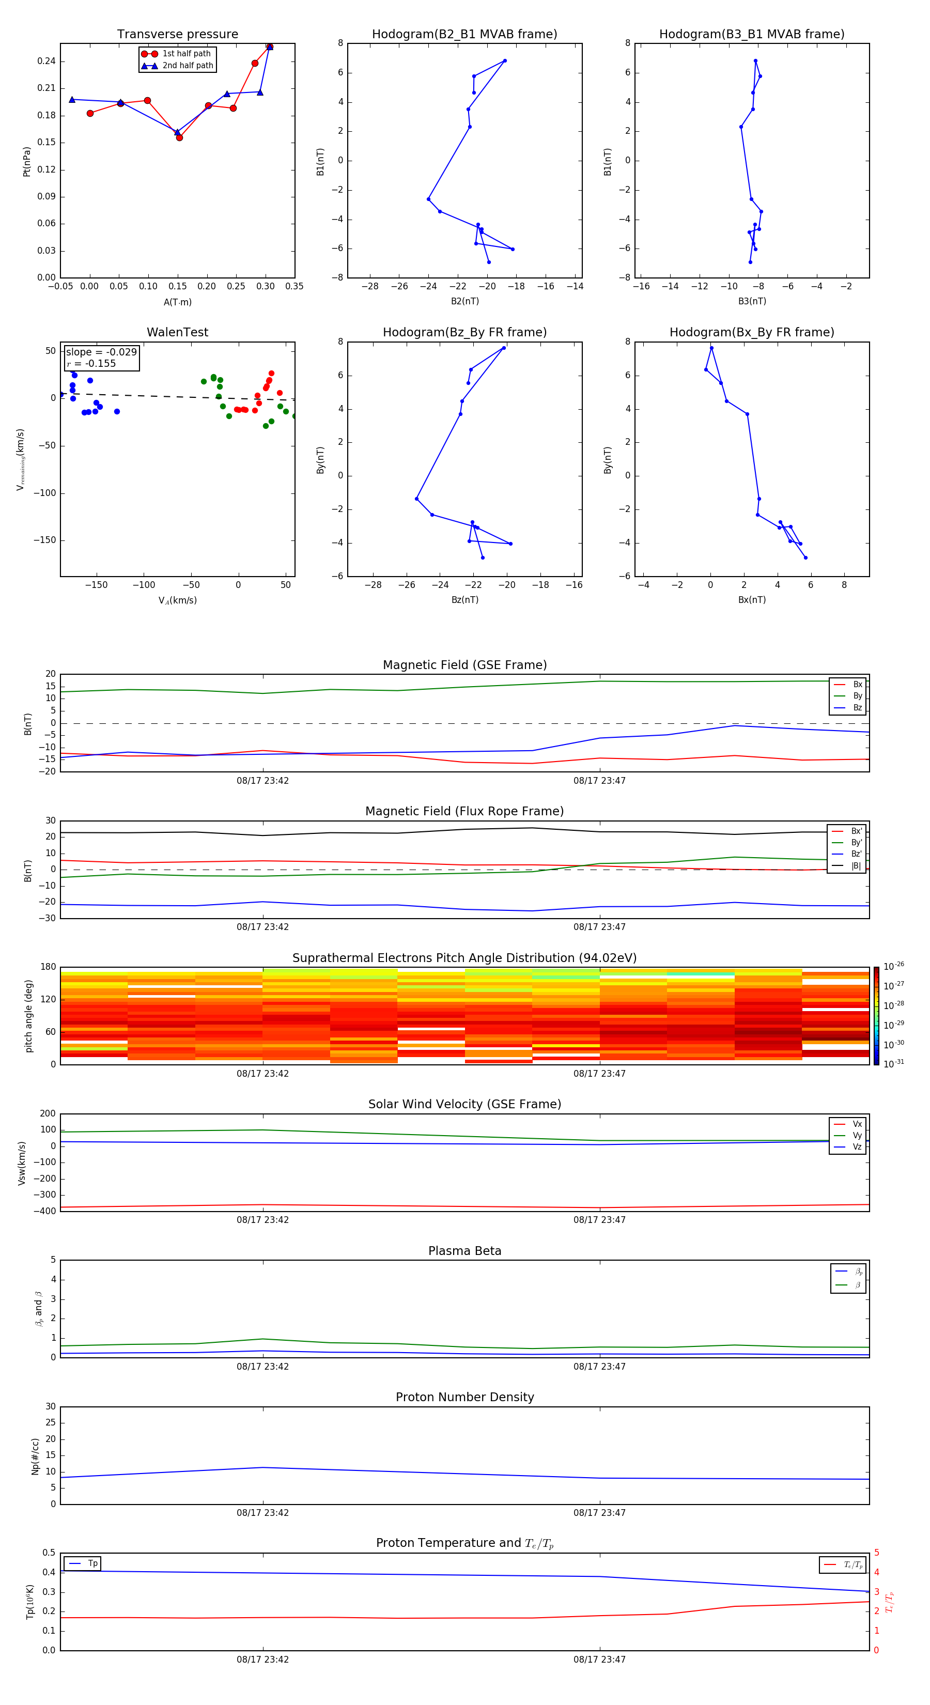Click '08/17 23:47' under Proton Temperature plot
930x1705 pixels.
(x=600, y=1660)
